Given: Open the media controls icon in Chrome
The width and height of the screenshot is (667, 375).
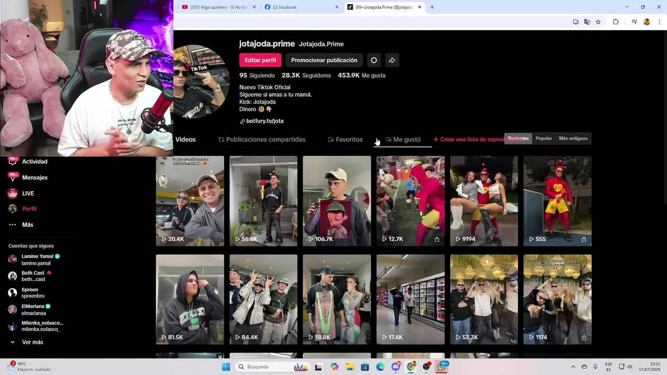Looking at the screenshot, I should pos(634,22).
